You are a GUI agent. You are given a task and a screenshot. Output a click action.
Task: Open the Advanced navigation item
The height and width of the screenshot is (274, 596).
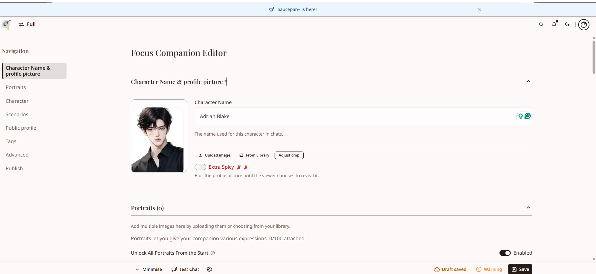17,155
